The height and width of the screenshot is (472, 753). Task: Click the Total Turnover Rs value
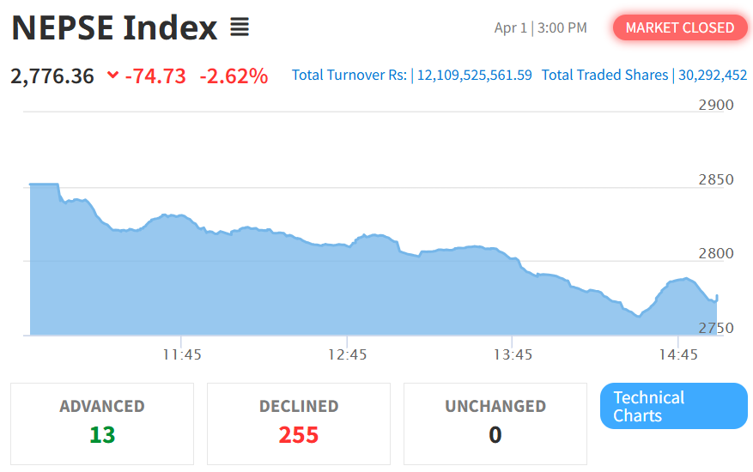tap(474, 76)
